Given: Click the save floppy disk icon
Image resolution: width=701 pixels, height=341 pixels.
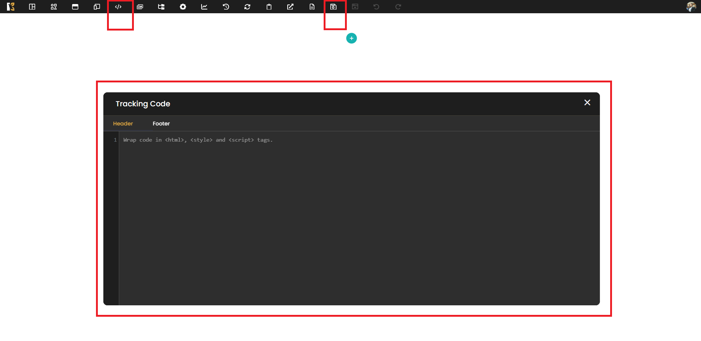Looking at the screenshot, I should pyautogui.click(x=333, y=7).
